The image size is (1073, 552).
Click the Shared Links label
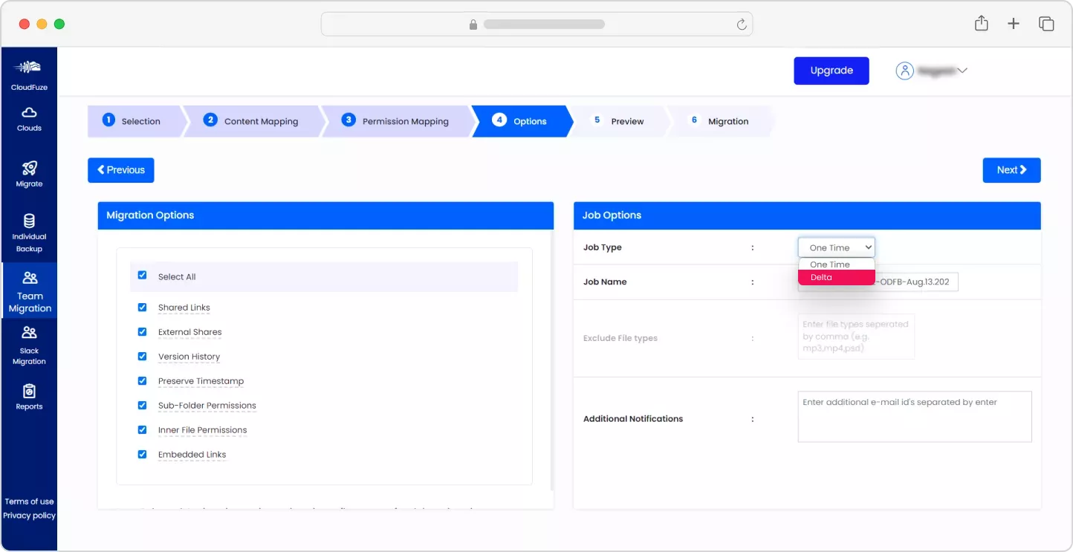pyautogui.click(x=184, y=308)
